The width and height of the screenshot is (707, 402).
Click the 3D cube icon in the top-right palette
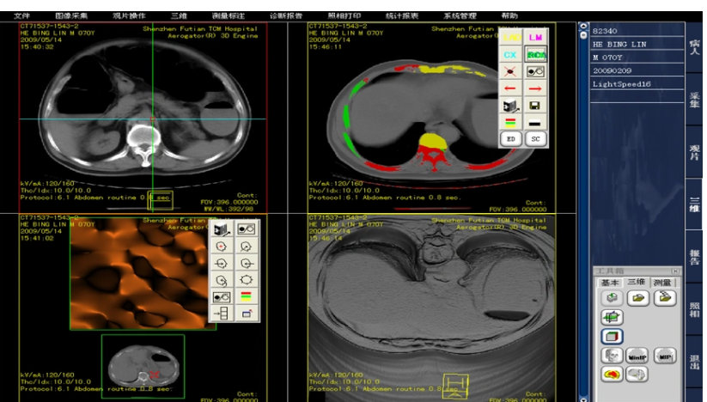[511, 106]
